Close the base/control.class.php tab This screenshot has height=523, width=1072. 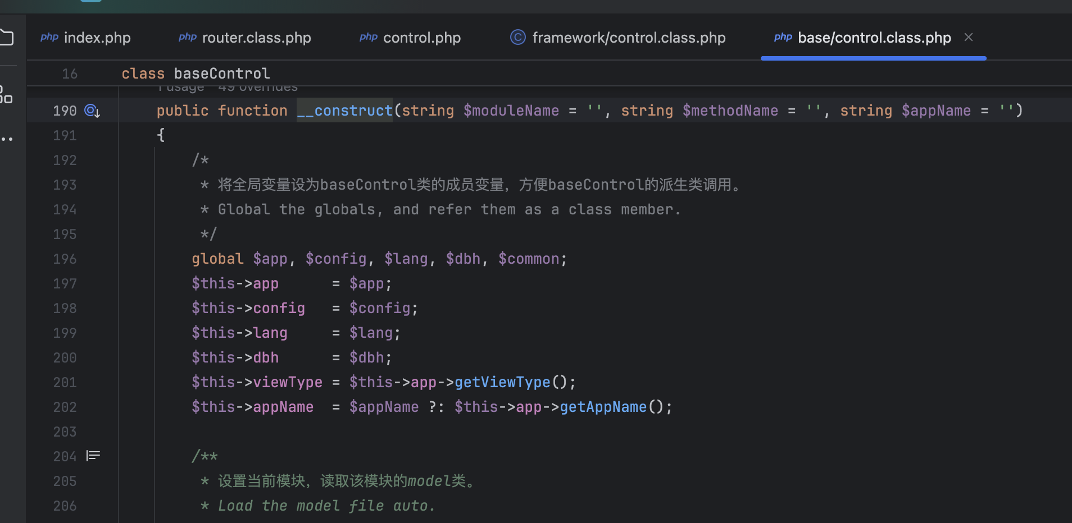(x=969, y=38)
